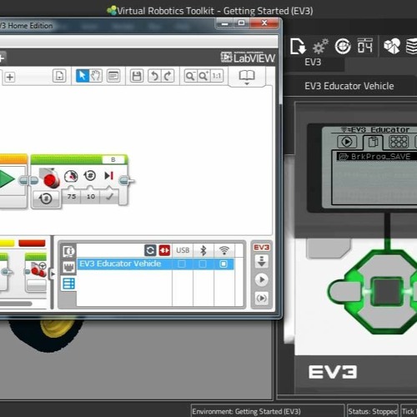Open the content editor book dropdown

247,78
